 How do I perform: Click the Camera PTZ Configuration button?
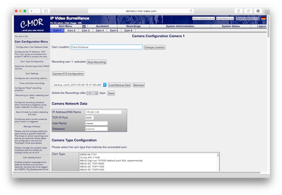68,74
